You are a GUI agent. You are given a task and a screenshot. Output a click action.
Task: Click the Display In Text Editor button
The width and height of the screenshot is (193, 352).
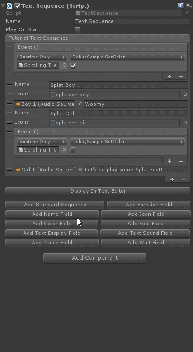coord(98,191)
